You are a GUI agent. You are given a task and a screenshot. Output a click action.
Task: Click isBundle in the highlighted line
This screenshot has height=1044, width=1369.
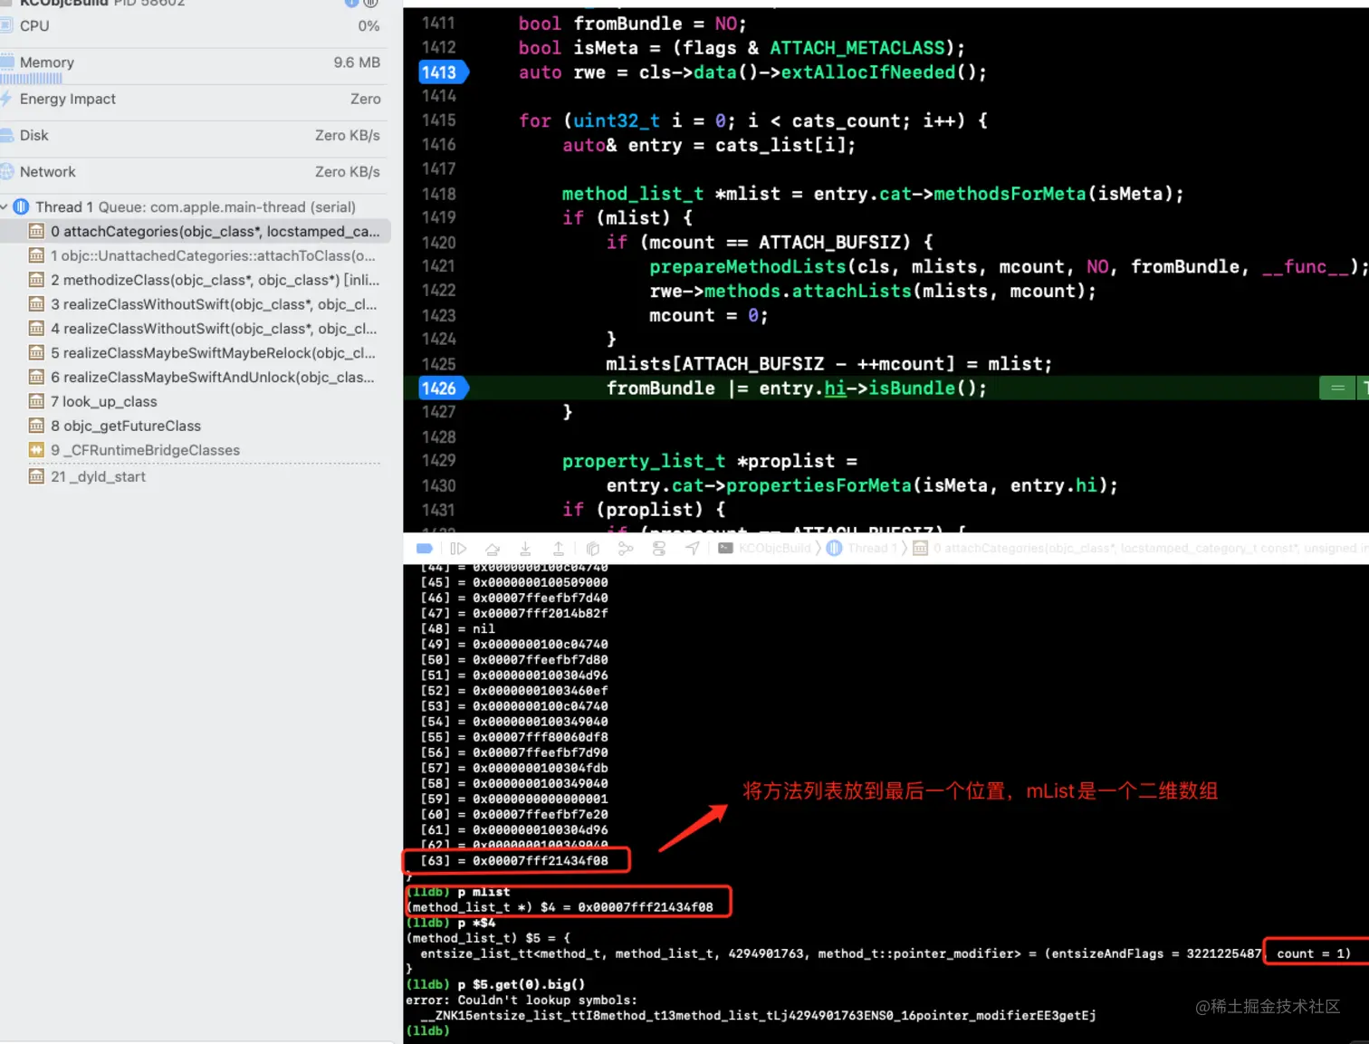(x=912, y=388)
